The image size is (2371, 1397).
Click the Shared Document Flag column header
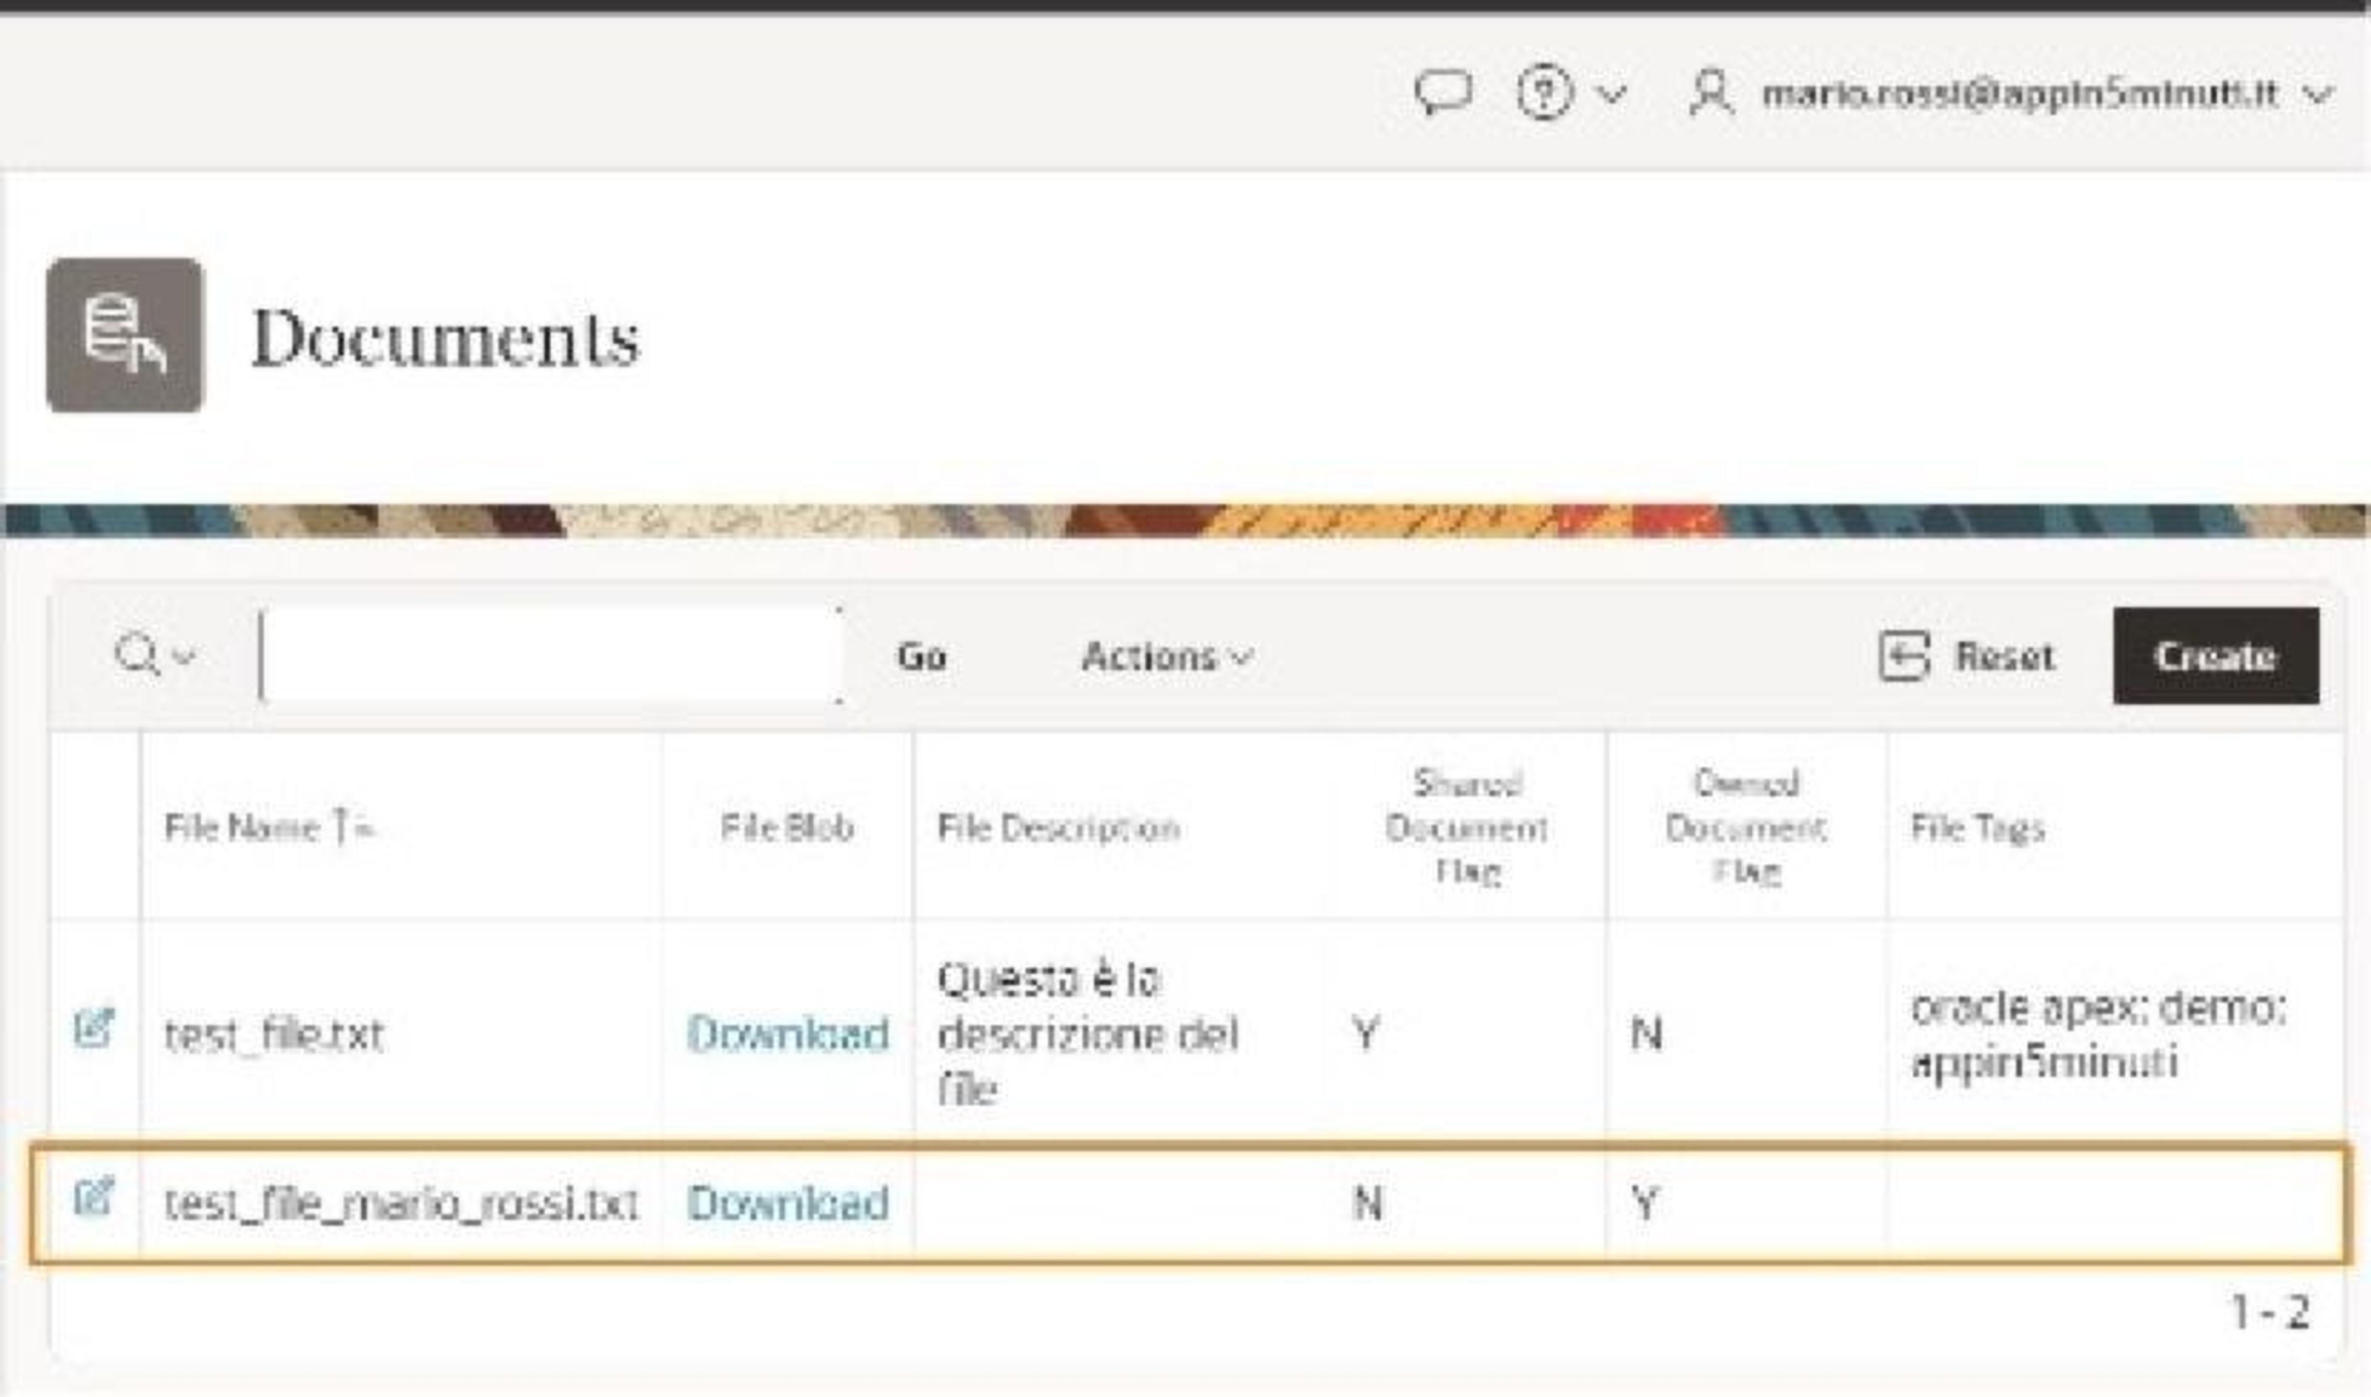pos(1467,827)
